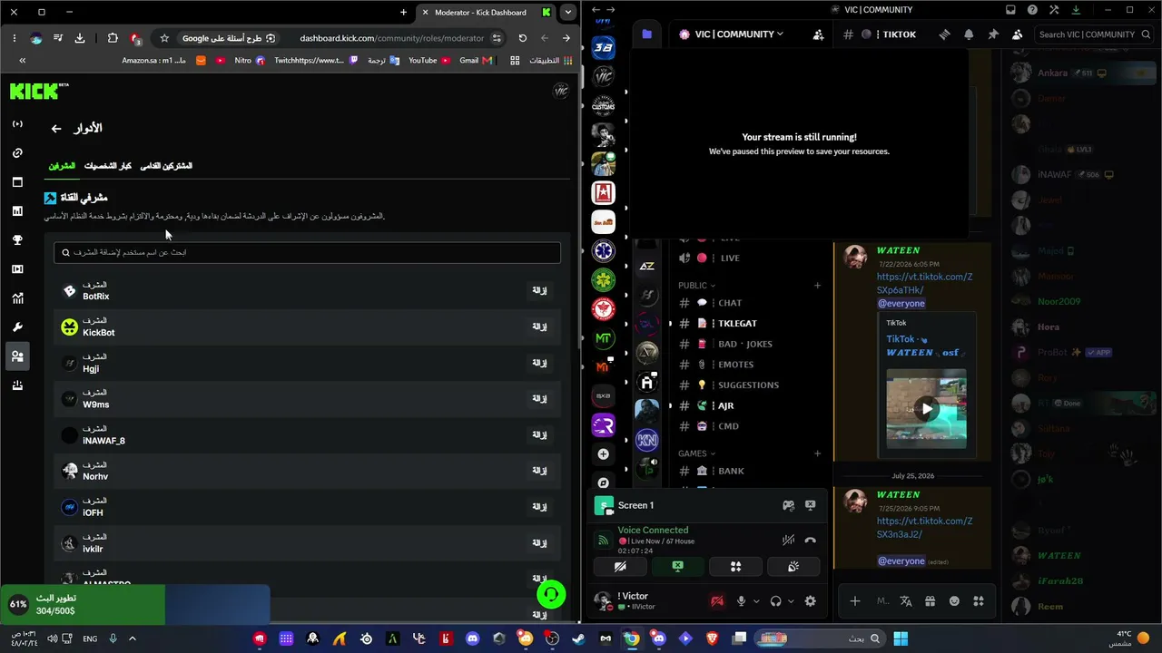Show pinned messages in Discord
The height and width of the screenshot is (653, 1162).
click(993, 34)
